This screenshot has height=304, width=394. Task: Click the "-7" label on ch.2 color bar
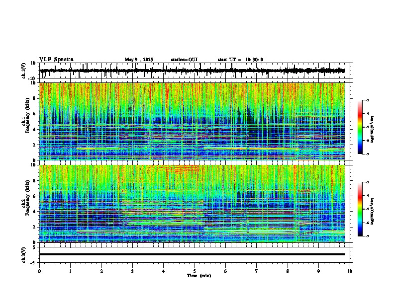coord(367,236)
